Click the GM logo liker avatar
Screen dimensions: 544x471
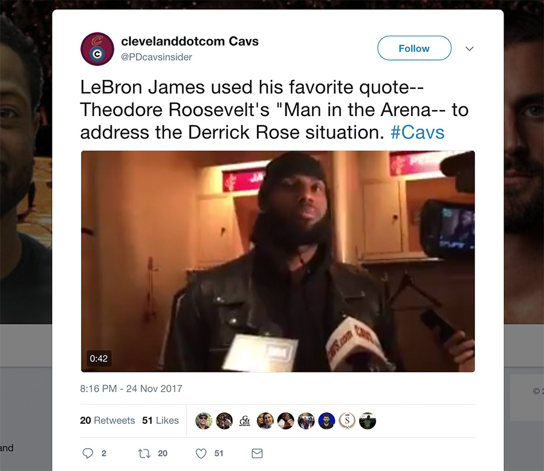(x=245, y=421)
